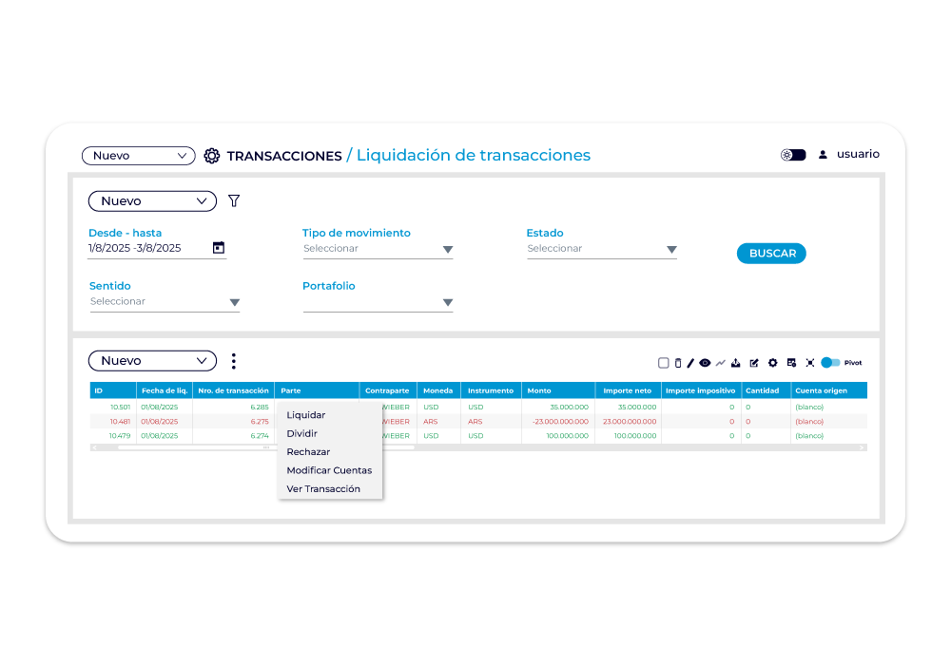Click the grid's horizontal scrollbar
This screenshot has height=665, width=951.
coord(266,446)
